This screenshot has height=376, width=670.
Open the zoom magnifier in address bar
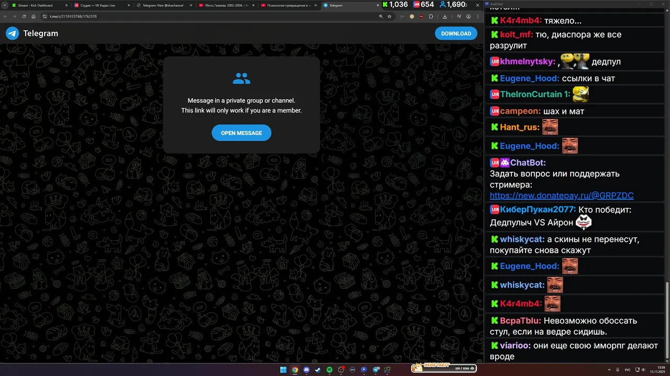coord(381,16)
